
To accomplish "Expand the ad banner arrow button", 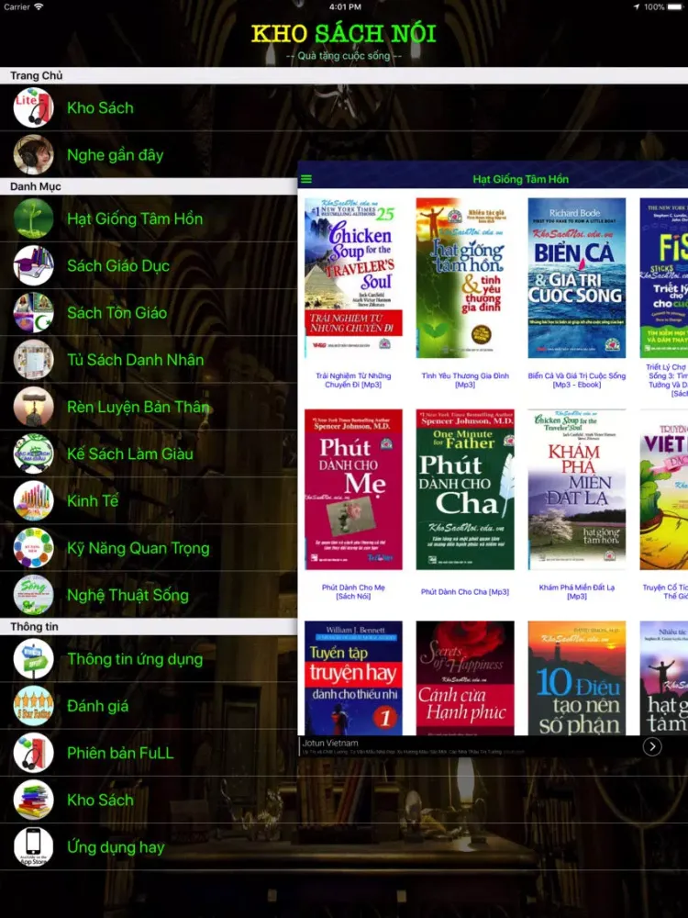I will point(651,746).
